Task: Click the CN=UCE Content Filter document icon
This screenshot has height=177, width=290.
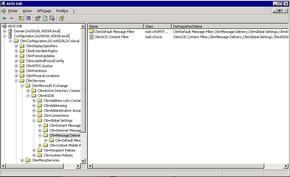Action: tap(91, 37)
